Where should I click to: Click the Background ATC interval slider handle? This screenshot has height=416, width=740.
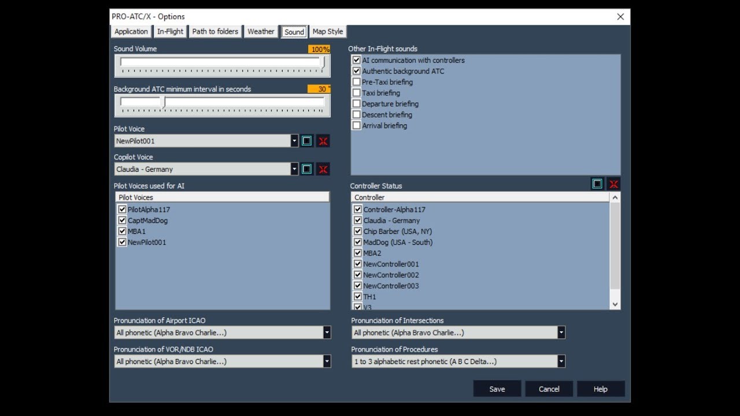pos(164,102)
